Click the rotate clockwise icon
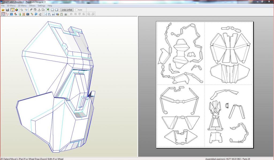 [x=93, y=14]
